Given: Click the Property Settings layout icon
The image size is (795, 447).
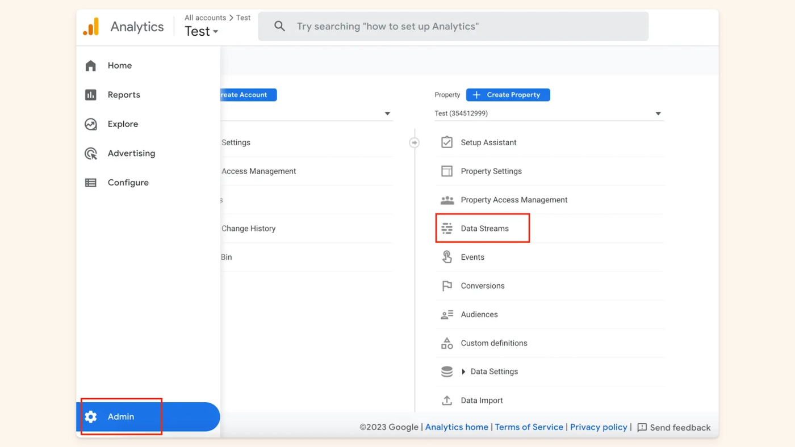Looking at the screenshot, I should [x=447, y=171].
